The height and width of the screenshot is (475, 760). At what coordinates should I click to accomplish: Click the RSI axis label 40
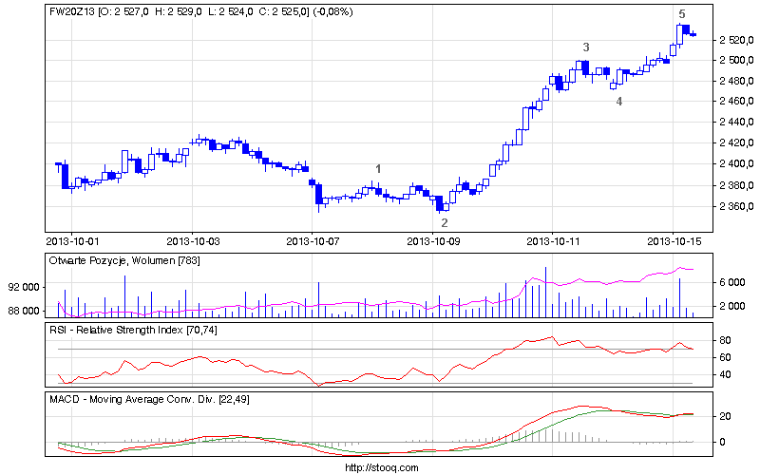point(725,374)
